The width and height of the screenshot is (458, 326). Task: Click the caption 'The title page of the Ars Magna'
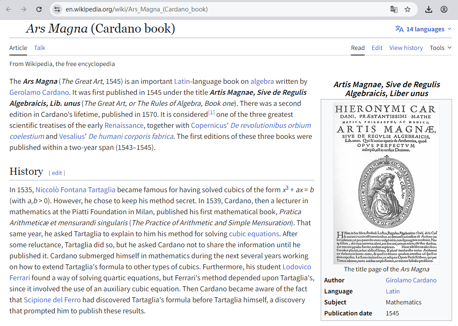tap(386, 269)
